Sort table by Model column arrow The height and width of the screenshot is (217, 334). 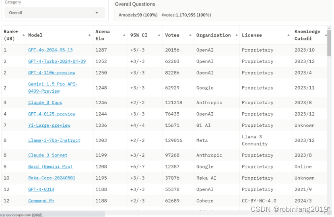tap(89, 35)
